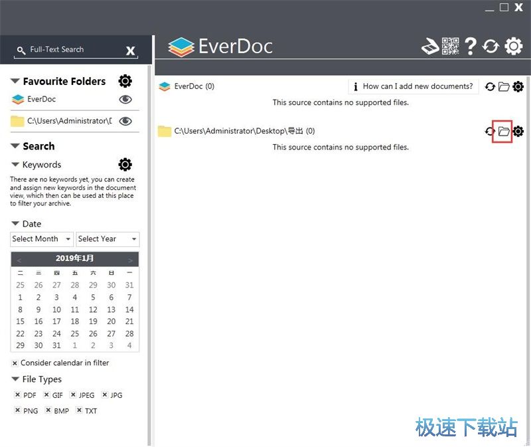The height and width of the screenshot is (447, 531).
Task: Collapse the Search section
Action: (15, 145)
